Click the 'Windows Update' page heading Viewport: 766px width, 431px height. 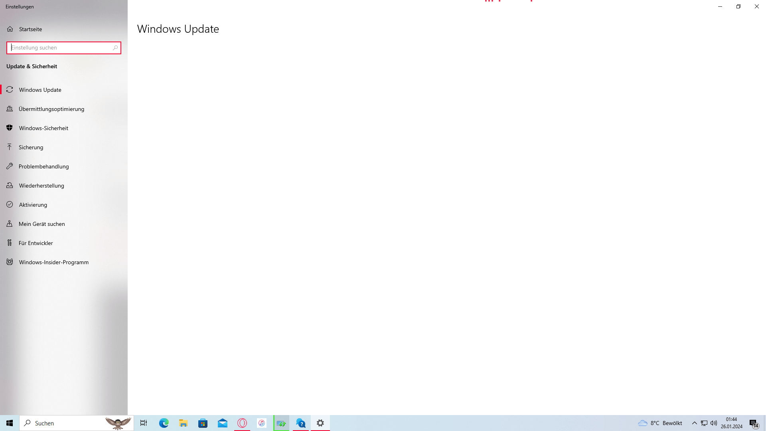pos(178,29)
